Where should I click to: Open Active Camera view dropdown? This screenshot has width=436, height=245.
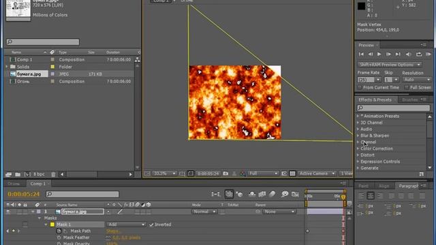tap(317, 174)
